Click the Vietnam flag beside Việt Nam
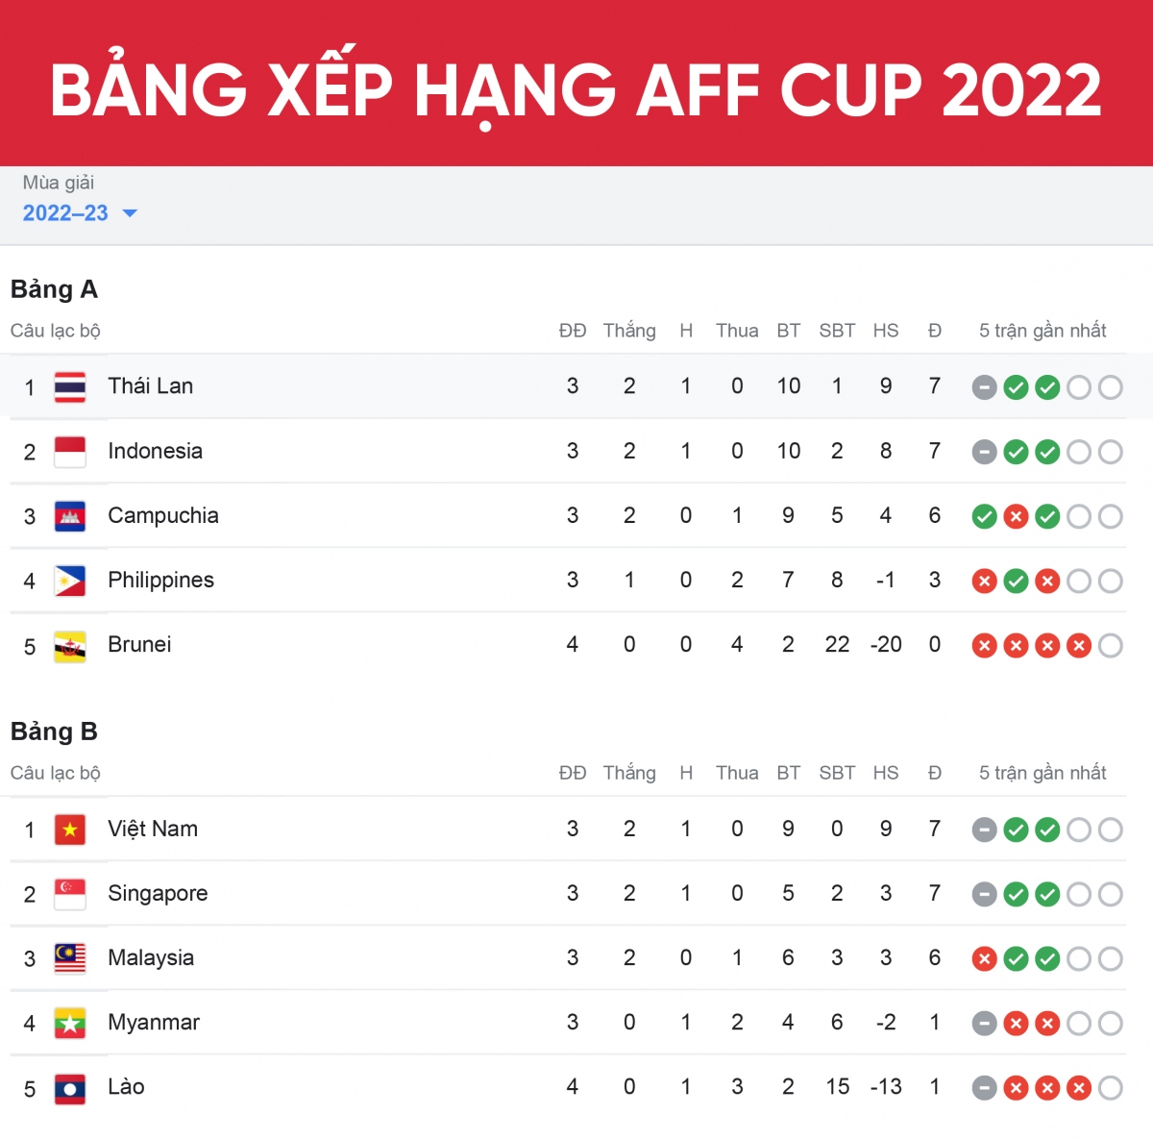 click(70, 830)
